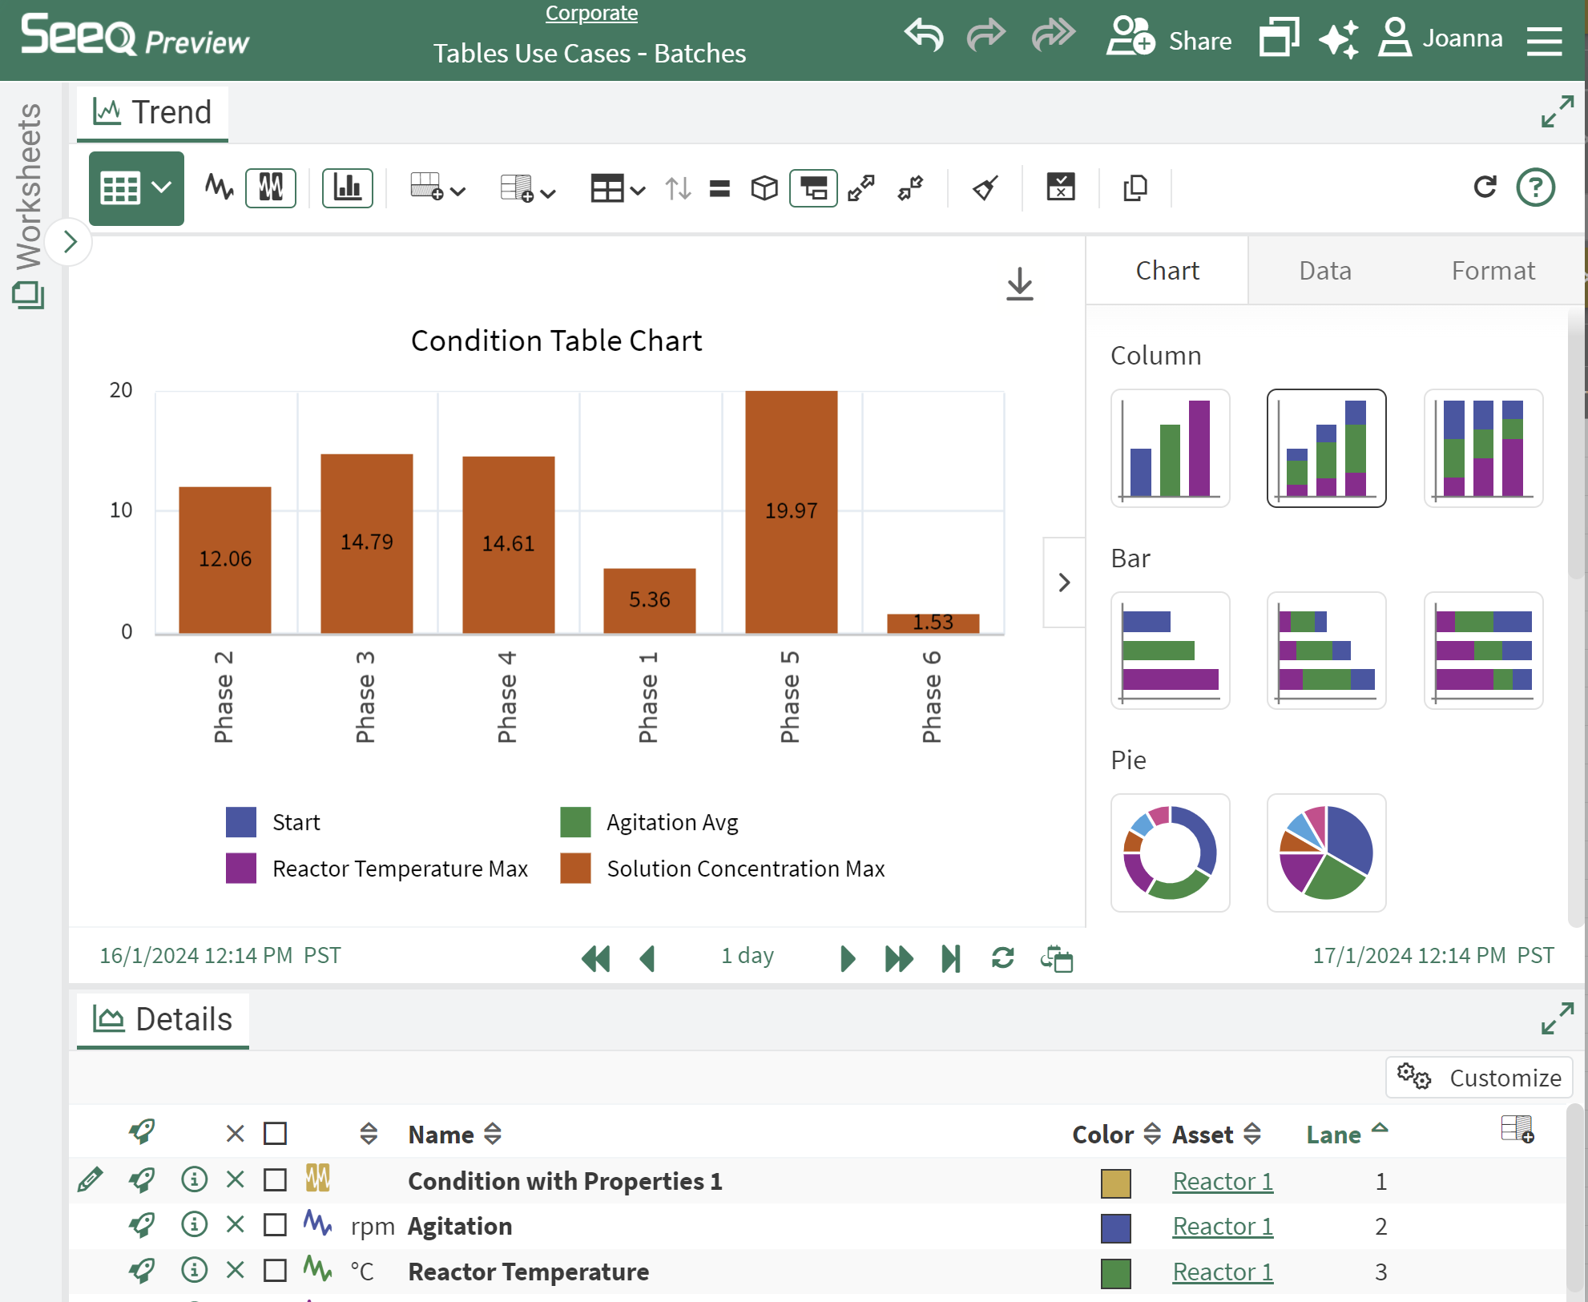Screen dimensions: 1588x1302
Task: Collapse chart settings panel chevron
Action: (x=1064, y=582)
